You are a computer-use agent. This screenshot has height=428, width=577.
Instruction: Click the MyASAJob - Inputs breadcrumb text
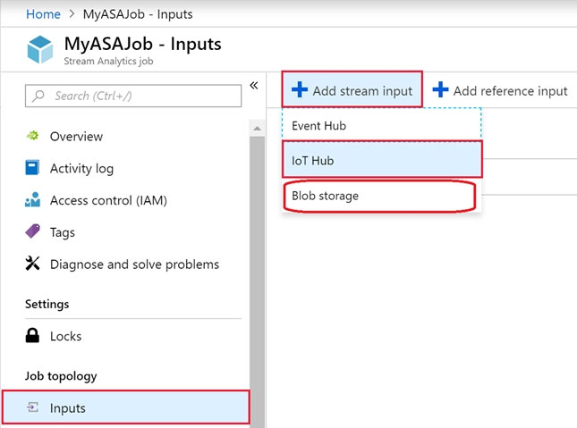coord(138,14)
